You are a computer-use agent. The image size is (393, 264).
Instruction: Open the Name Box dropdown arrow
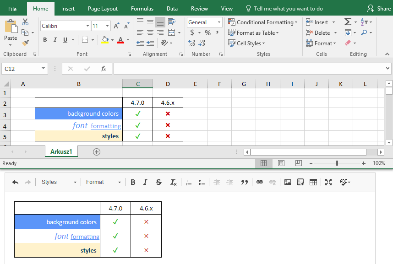click(43, 68)
